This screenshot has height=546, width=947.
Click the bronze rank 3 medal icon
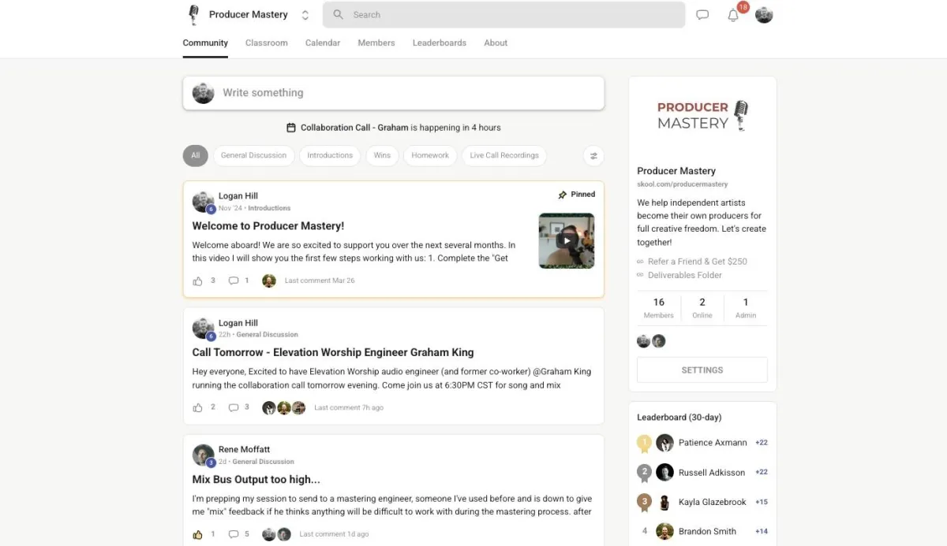(x=644, y=502)
